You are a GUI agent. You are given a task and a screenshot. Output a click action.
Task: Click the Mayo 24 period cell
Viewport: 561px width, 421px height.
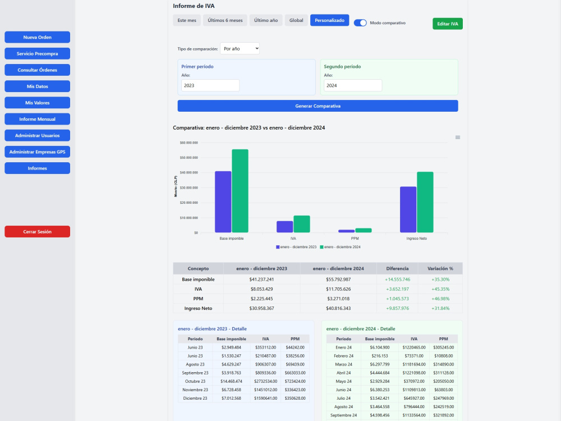click(x=343, y=382)
